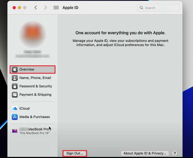Click the MacBook Pro device icon
This screenshot has width=193, height=158.
coord(15,131)
